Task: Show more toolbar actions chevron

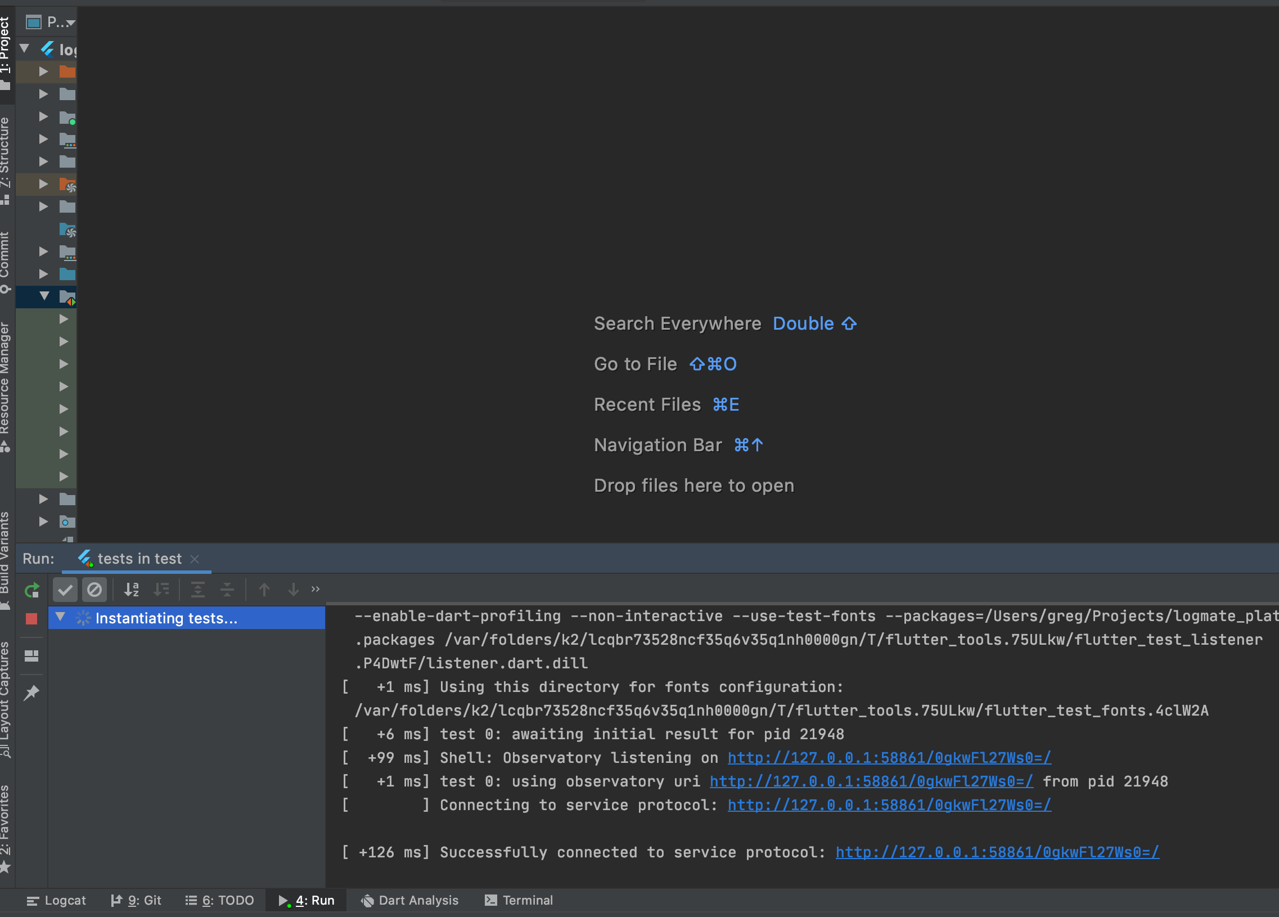Action: (315, 589)
